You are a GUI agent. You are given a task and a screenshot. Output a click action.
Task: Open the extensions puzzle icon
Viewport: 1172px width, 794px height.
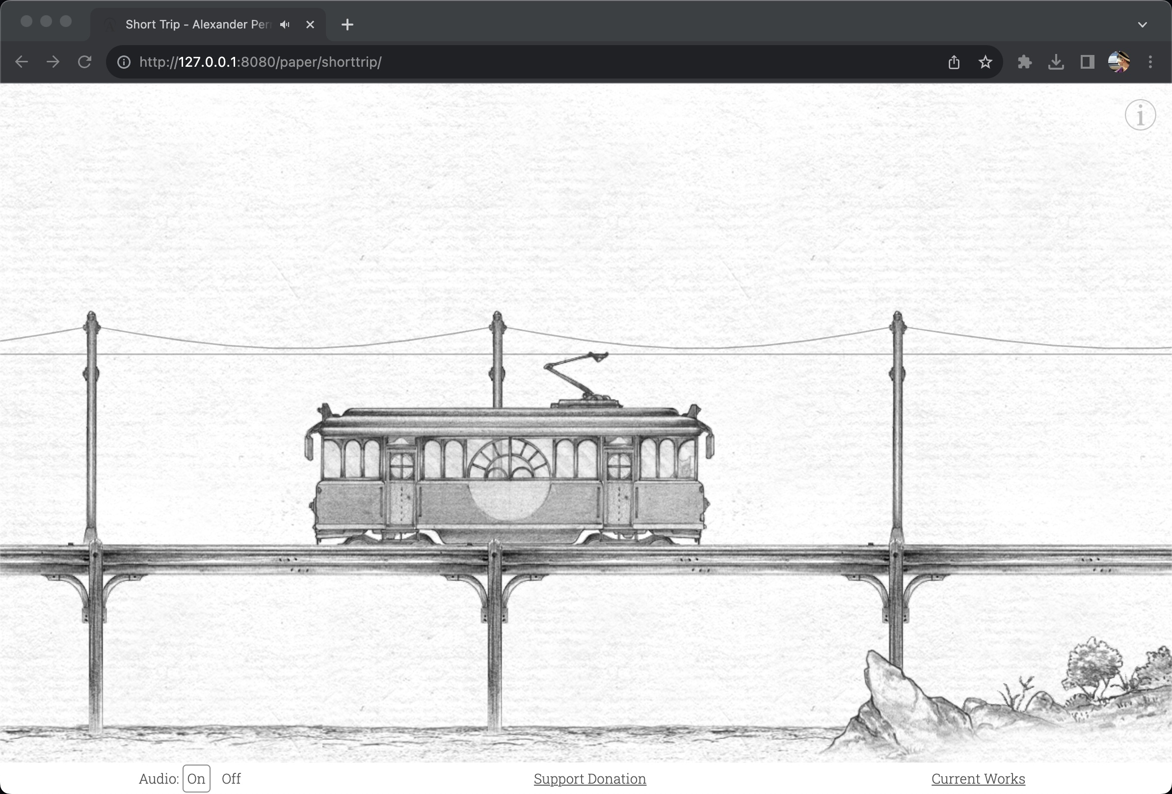point(1024,62)
